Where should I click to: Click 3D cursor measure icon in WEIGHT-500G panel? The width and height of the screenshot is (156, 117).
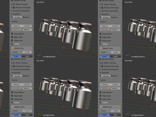101,30
